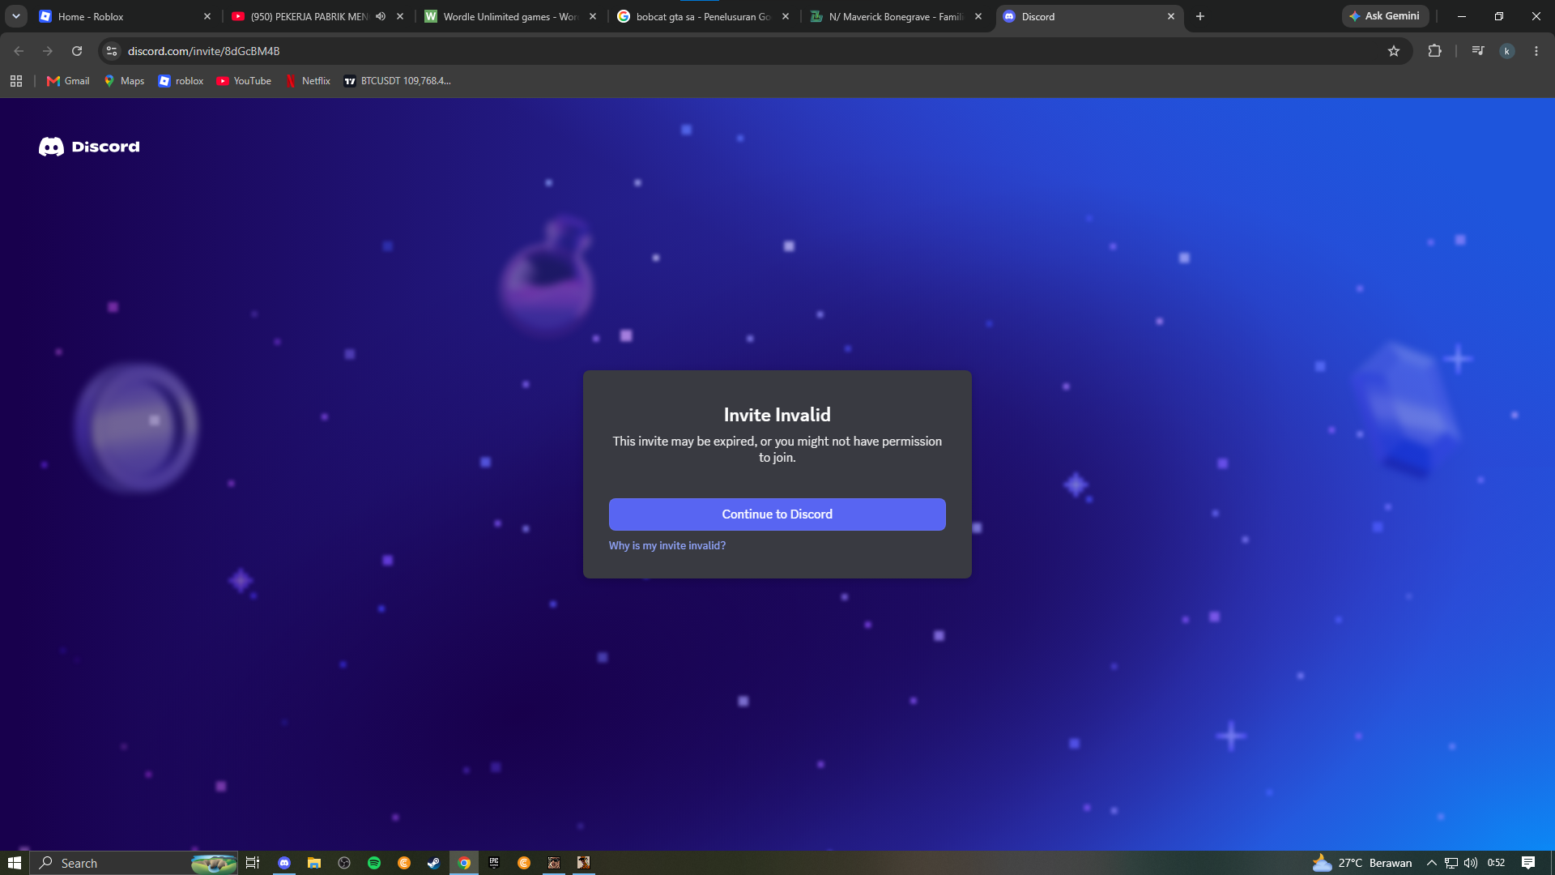1555x875 pixels.
Task: Select the active Discord browser tab
Action: [1081, 16]
